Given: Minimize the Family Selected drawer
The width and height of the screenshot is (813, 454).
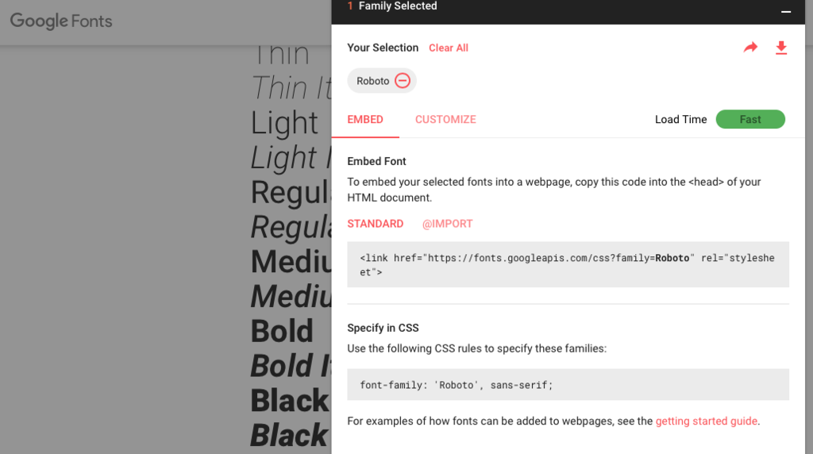Looking at the screenshot, I should click(786, 11).
